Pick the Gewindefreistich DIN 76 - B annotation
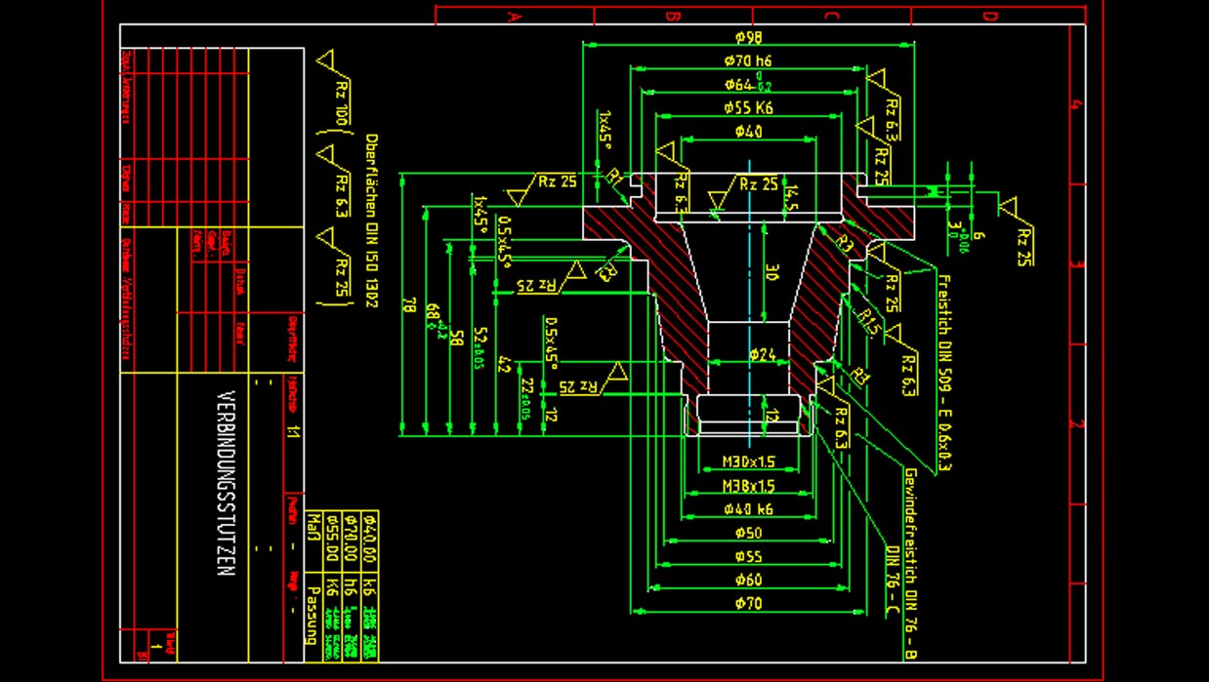The width and height of the screenshot is (1209, 682). (x=910, y=563)
